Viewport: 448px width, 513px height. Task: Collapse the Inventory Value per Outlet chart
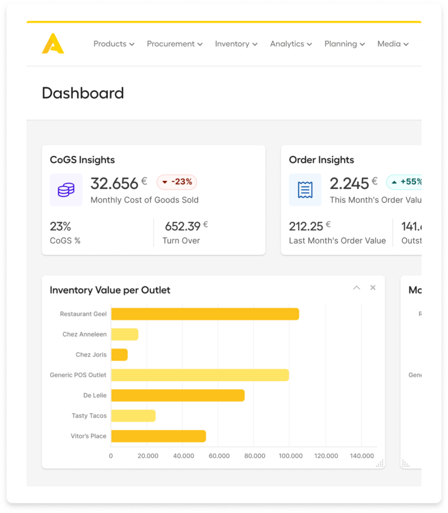tap(356, 288)
